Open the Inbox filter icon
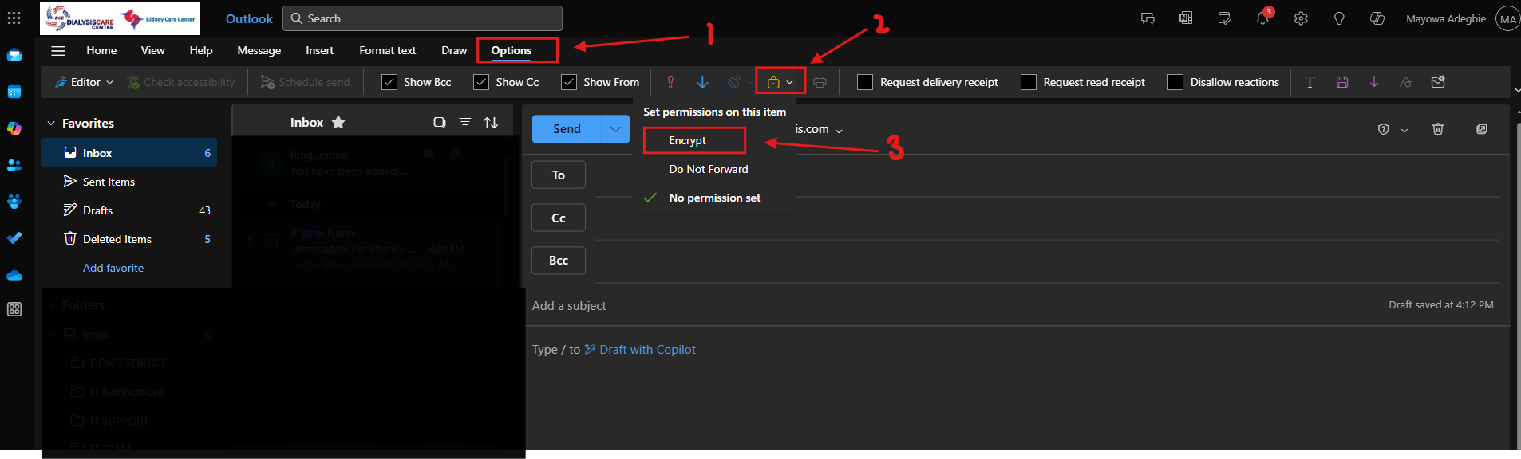The height and width of the screenshot is (459, 1521). point(465,122)
